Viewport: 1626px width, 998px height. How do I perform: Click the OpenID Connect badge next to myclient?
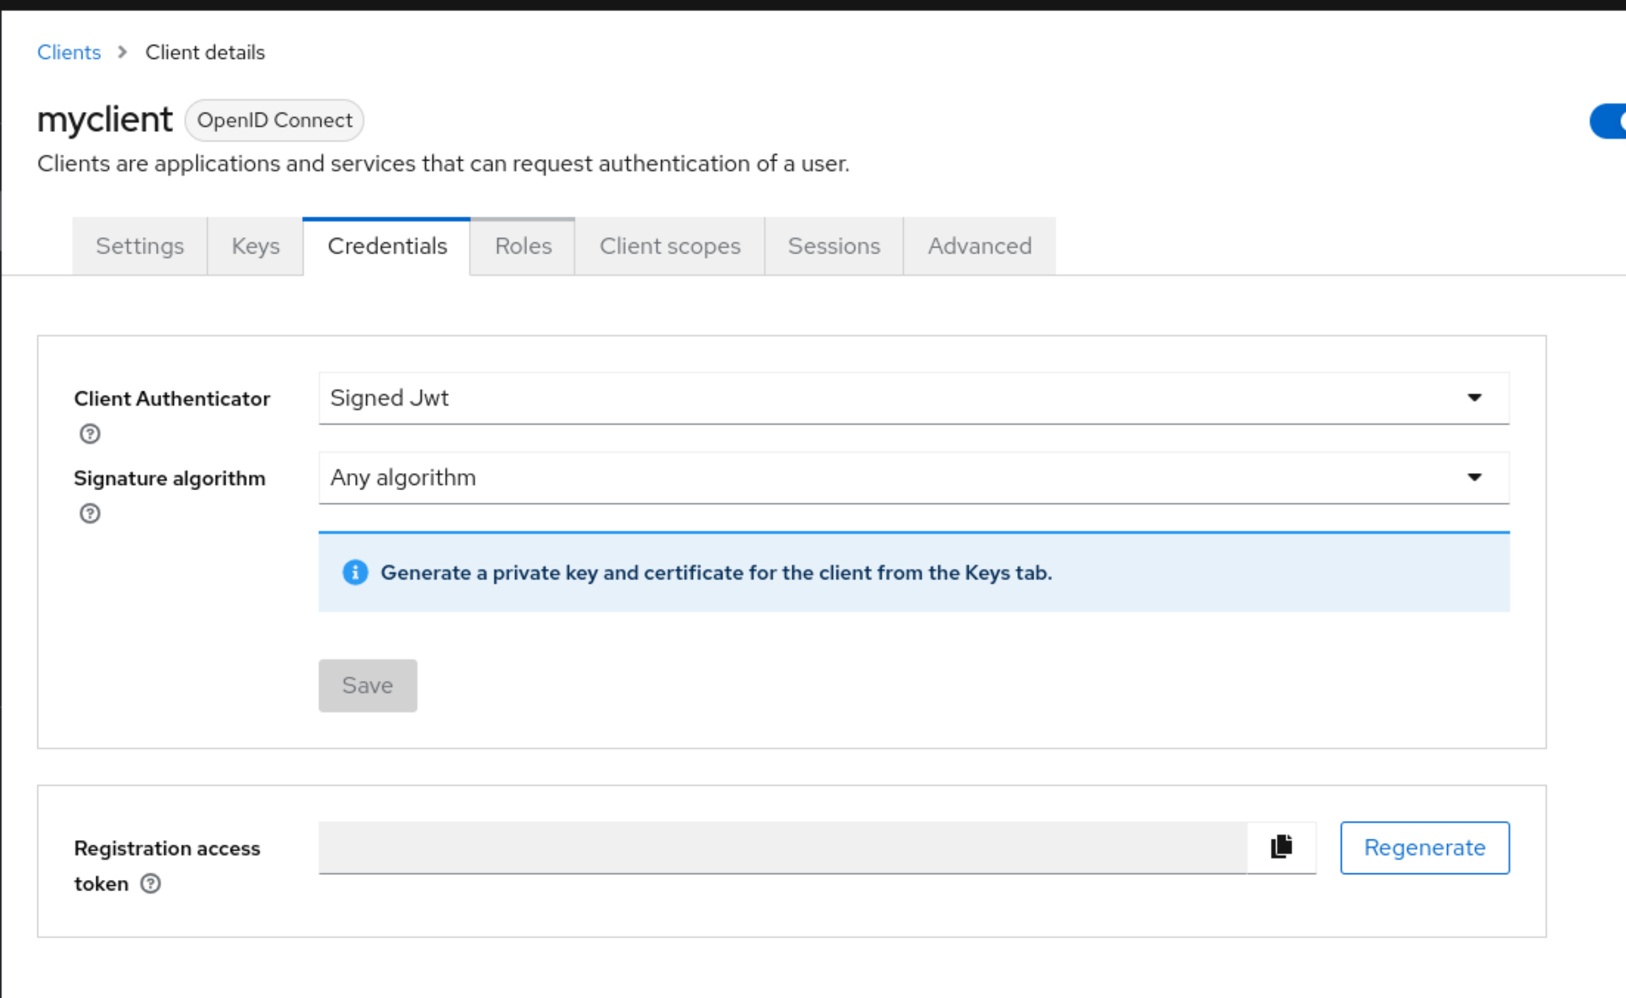pos(274,120)
